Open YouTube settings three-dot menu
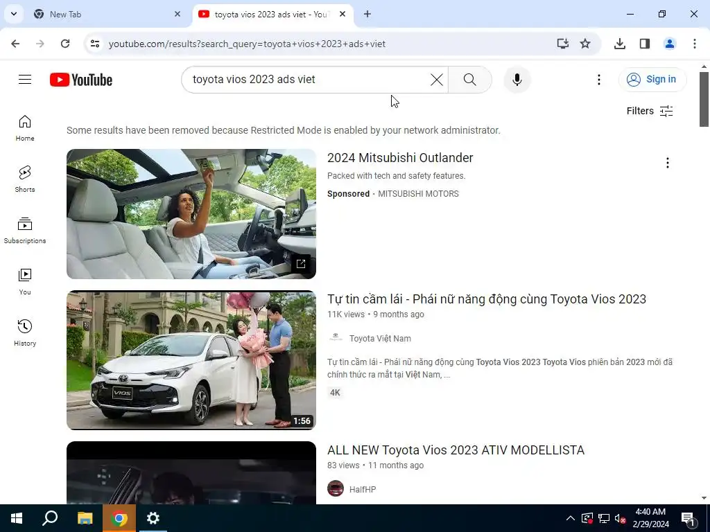Screen dimensions: 710x532 point(598,80)
